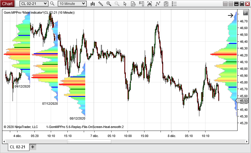The height and width of the screenshot is (153, 251).
Task: Expand the CL 02-21 instrument dropdown
Action: [45, 4]
